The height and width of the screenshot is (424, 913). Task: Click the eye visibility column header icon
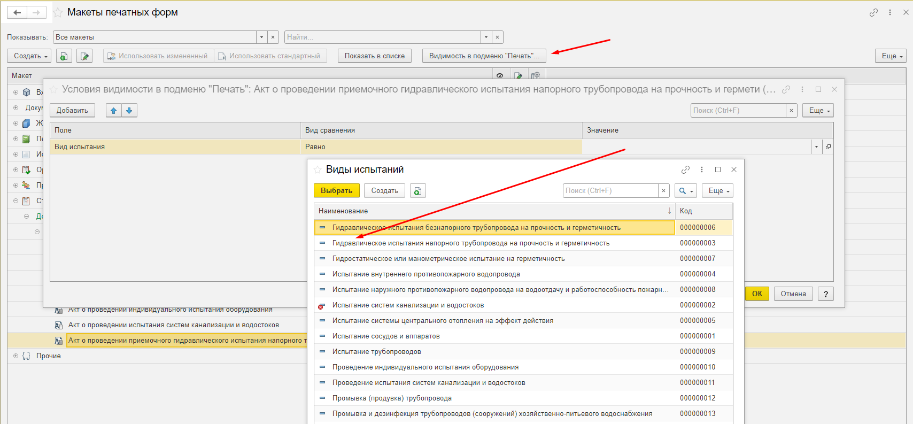coord(500,76)
